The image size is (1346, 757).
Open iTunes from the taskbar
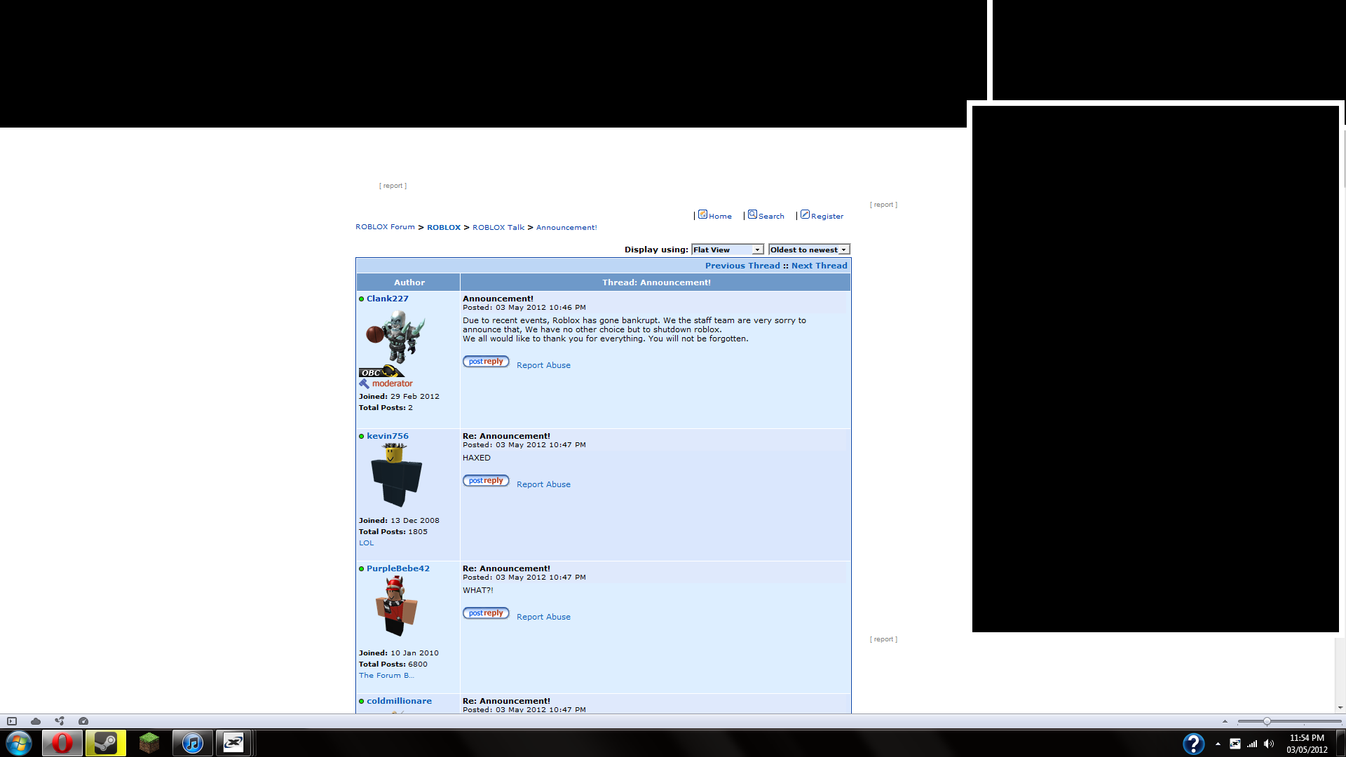[192, 743]
